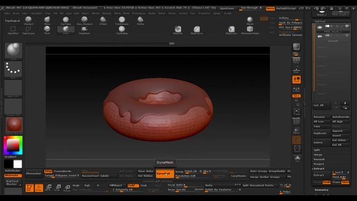This screenshot has height=201, width=357.
Task: Expand the Remesh section
Action: tap(319, 159)
